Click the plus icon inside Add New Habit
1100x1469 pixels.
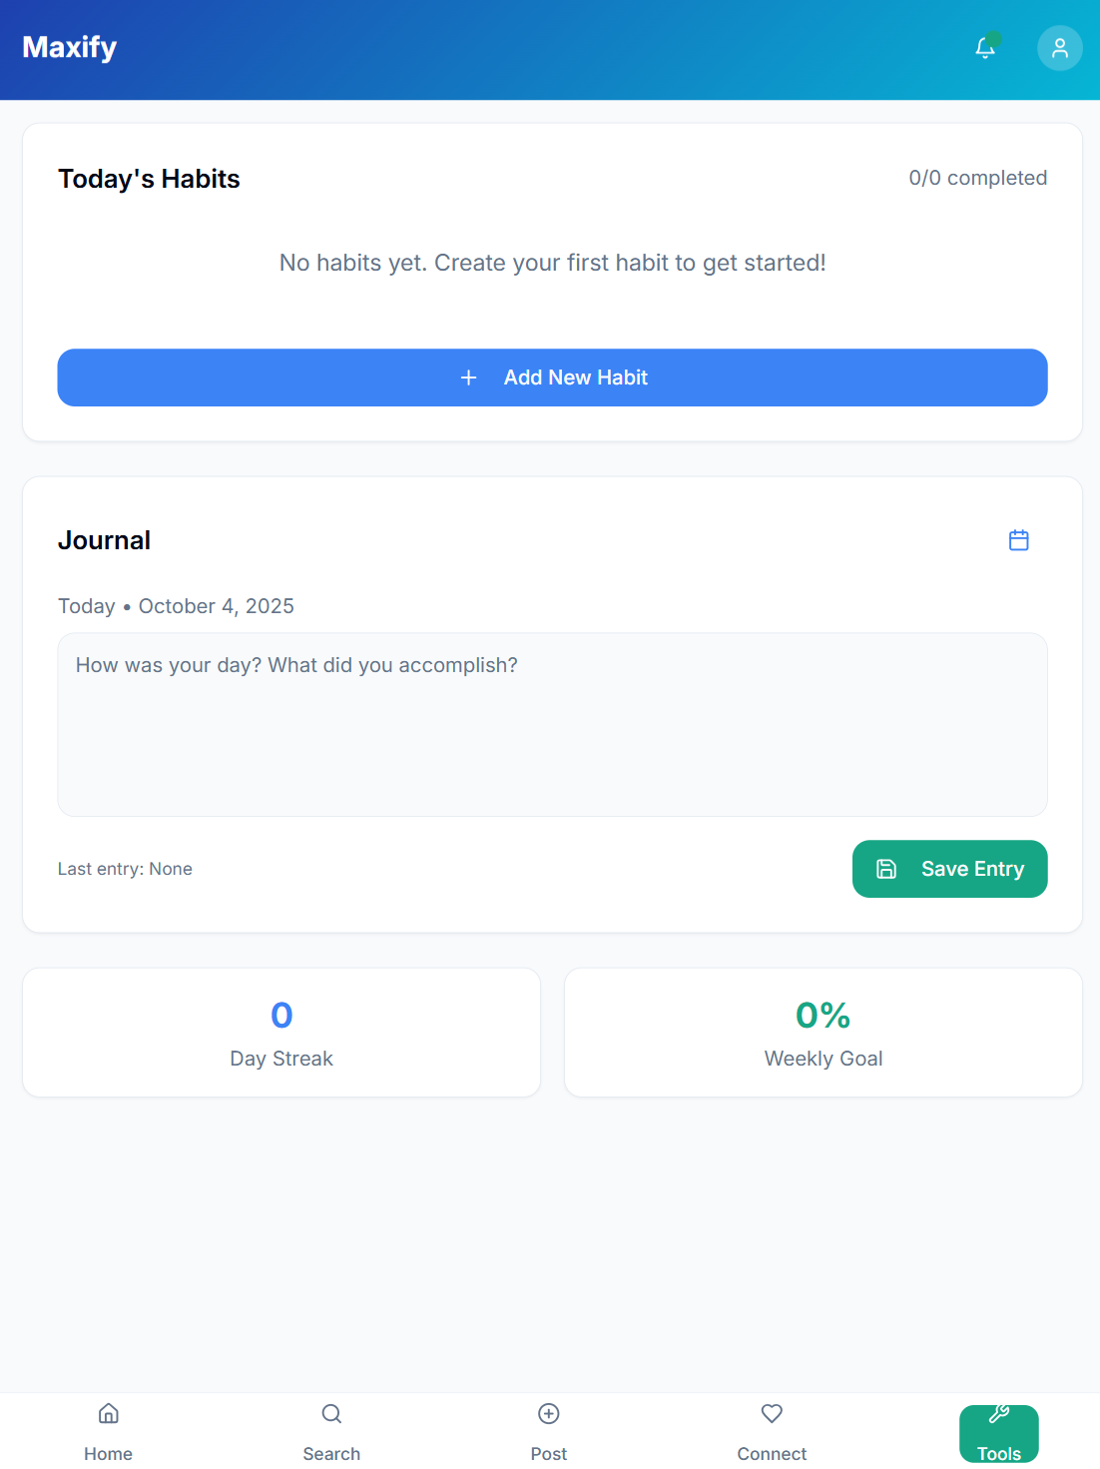468,377
